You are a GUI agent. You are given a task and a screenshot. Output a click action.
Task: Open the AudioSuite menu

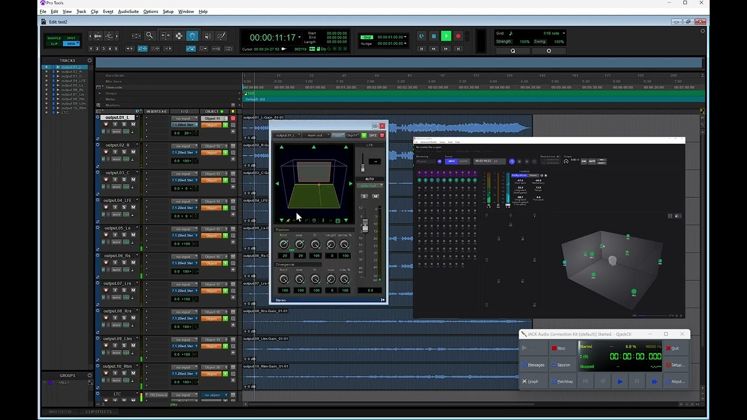click(x=128, y=12)
